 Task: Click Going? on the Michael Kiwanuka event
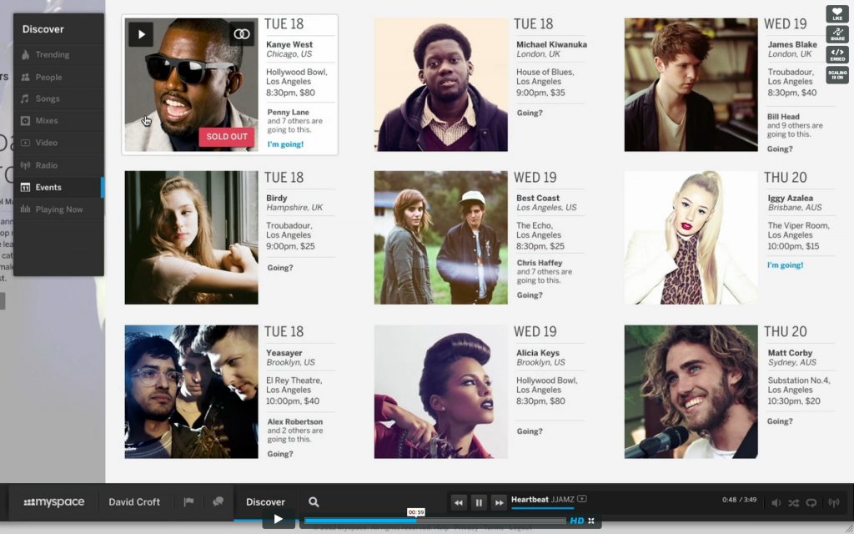(x=530, y=113)
